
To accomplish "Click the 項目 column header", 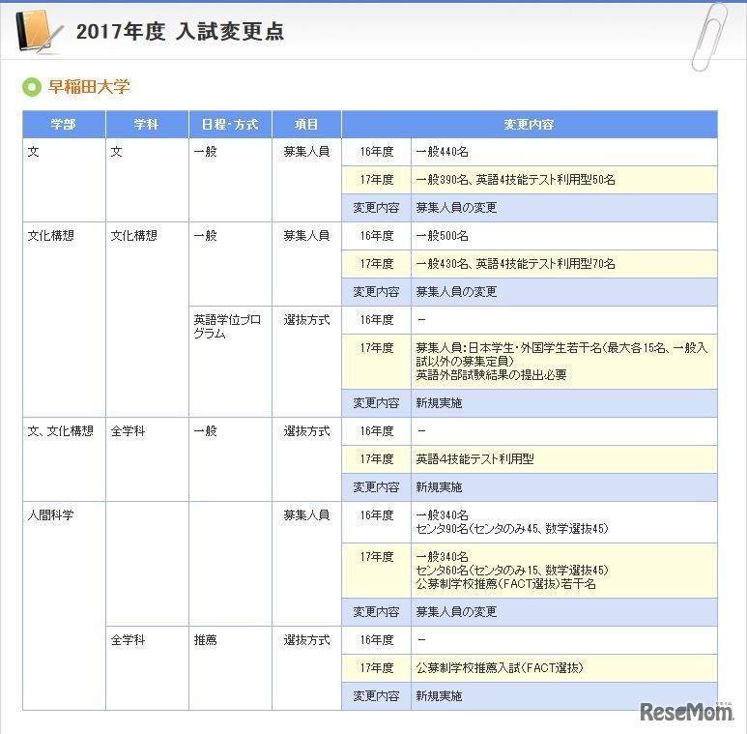I will [x=306, y=125].
